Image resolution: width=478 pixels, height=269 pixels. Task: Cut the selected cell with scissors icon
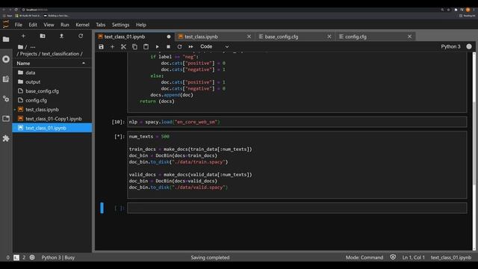123,46
